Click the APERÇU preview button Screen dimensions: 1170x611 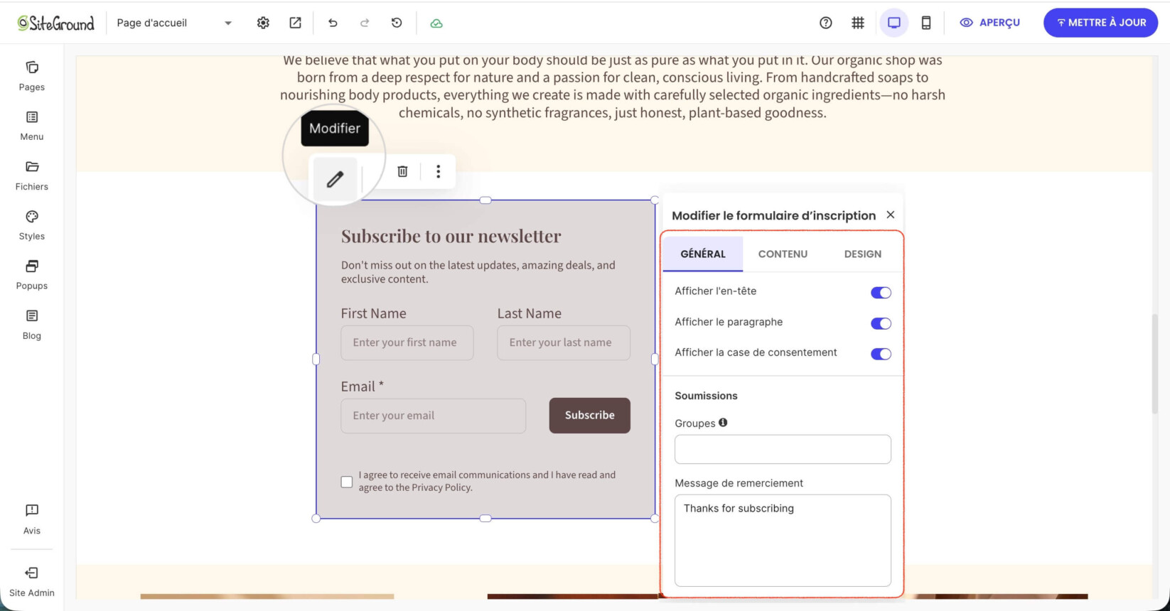coord(989,23)
